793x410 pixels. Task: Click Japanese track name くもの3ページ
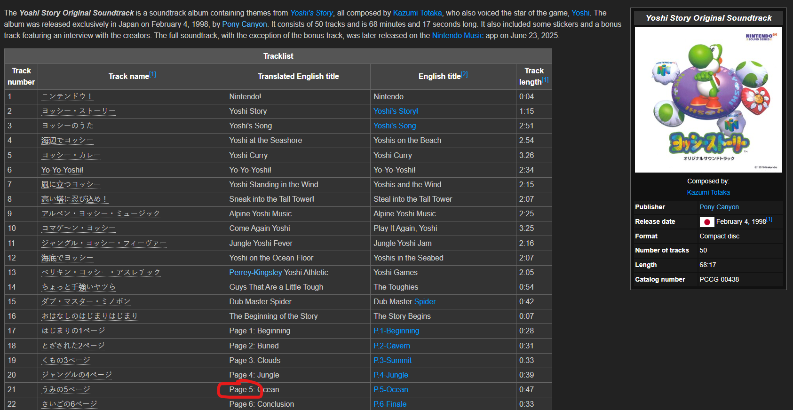(x=66, y=360)
